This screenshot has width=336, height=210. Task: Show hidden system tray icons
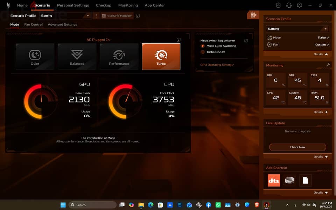(x=287, y=205)
